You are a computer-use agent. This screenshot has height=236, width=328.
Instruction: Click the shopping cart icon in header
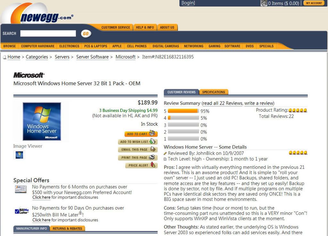coord(264,3)
